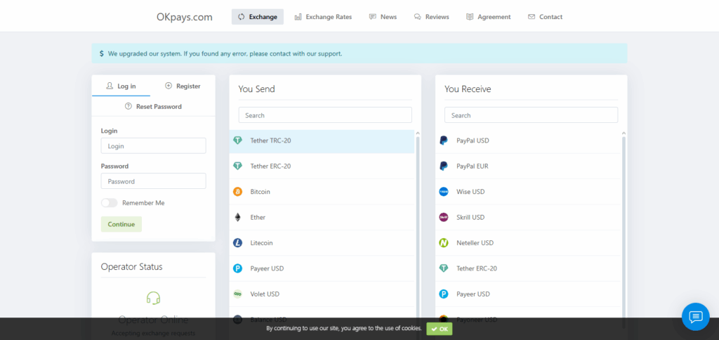Click the Neteller USD icon
Viewport: 719px width, 340px height.
(x=444, y=243)
